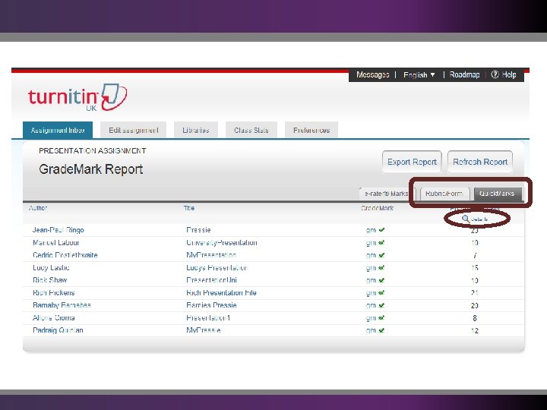Click the gm link for Lucy Lastic
Viewport: 547px width, 410px height.
[371, 268]
